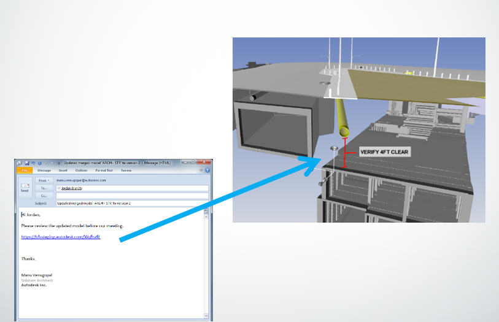Click the To... address book button

tap(44, 188)
